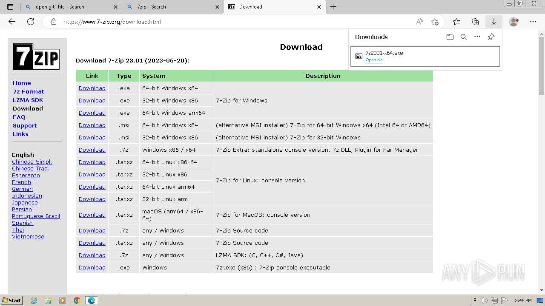Image resolution: width=545 pixels, height=306 pixels.
Task: Close the open git file Search tab
Action: pyautogui.click(x=115, y=7)
